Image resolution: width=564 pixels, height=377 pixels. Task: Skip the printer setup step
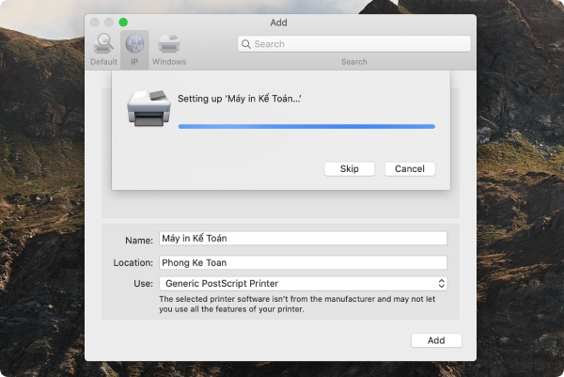pos(350,168)
